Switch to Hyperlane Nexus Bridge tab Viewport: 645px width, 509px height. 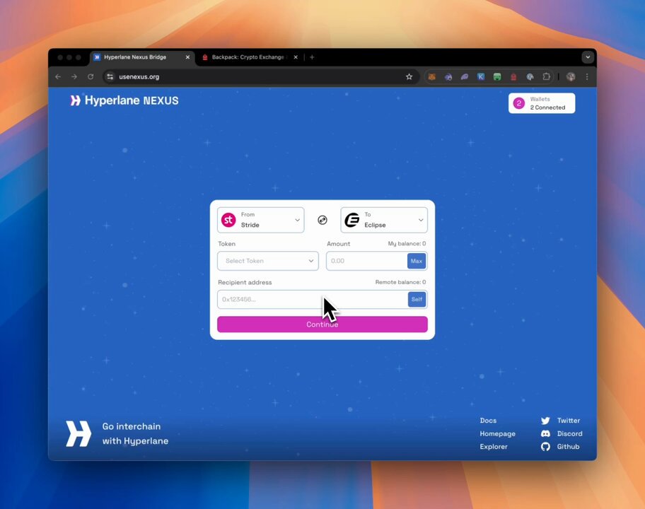pos(142,57)
